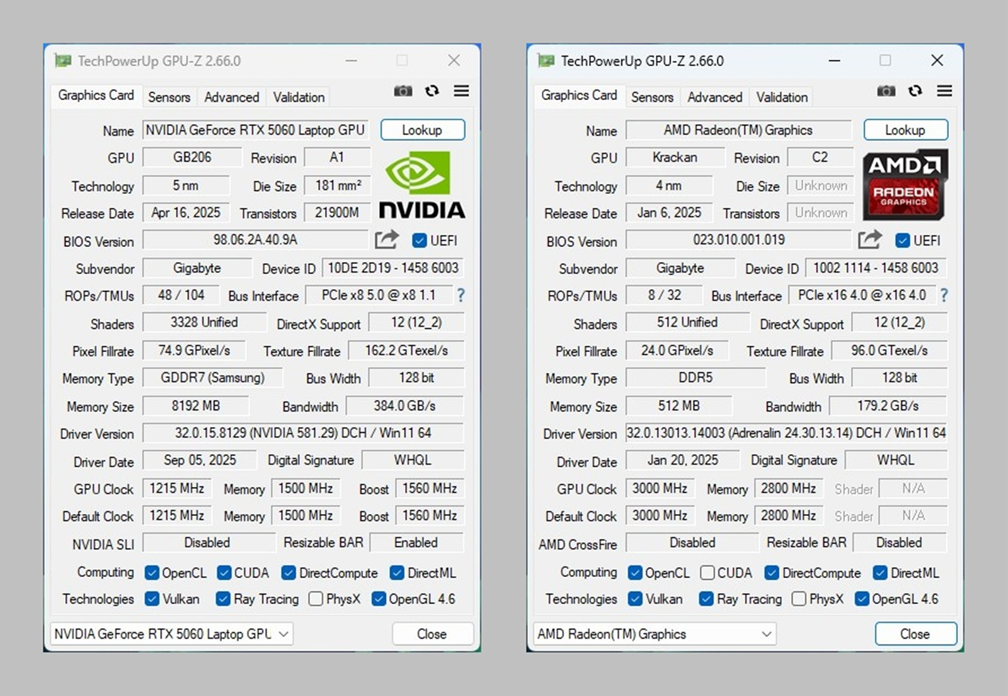Switch to Sensors tab in NVIDIA window
The width and height of the screenshot is (1008, 696).
169,97
